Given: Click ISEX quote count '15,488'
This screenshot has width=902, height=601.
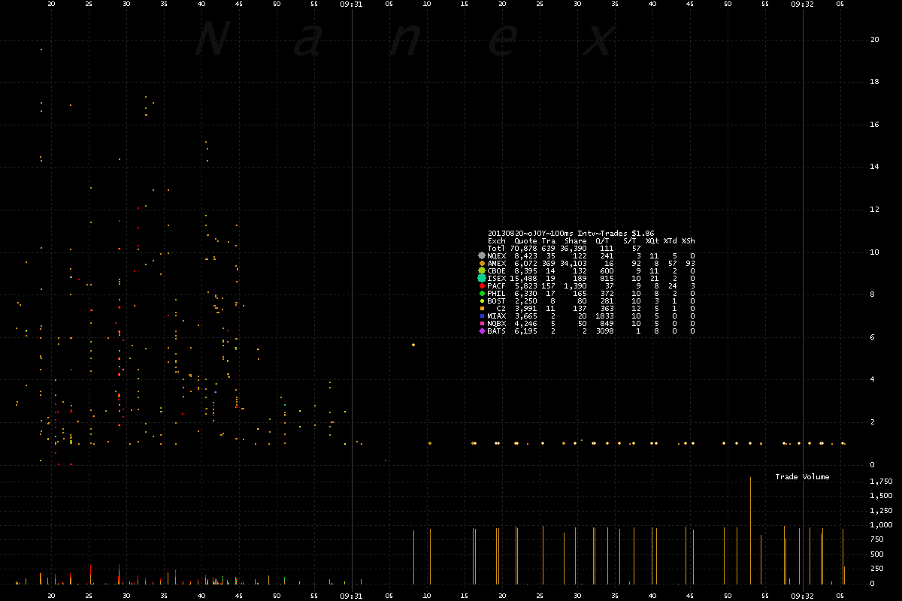Looking at the screenshot, I should click(523, 279).
